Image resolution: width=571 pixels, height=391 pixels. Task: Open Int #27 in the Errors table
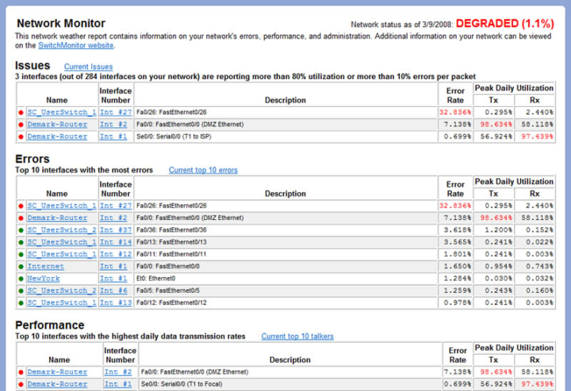coord(116,206)
